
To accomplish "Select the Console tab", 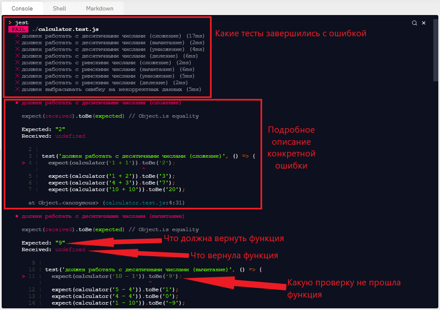I will tap(22, 8).
